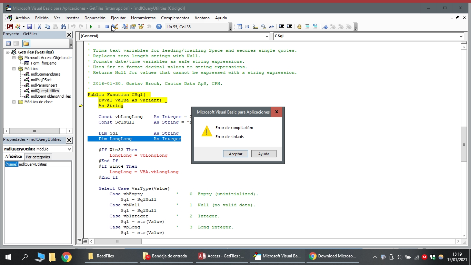Screen dimensions: 471x265
Task: Expand the Módulos de clase folder
Action: click(14, 102)
